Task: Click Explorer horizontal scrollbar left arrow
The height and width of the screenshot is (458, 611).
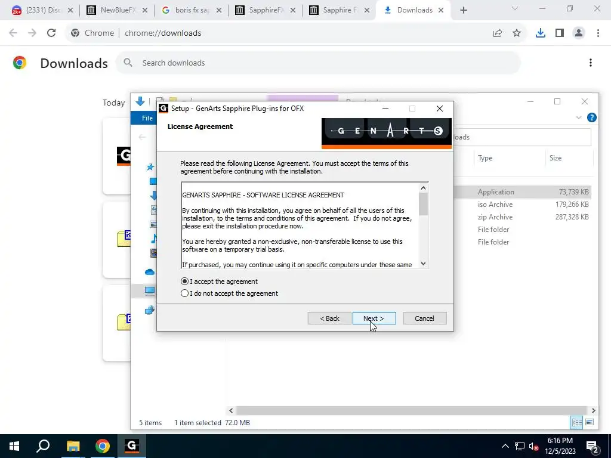Action: click(231, 410)
